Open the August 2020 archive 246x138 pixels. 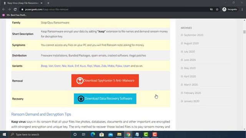coord(191,43)
